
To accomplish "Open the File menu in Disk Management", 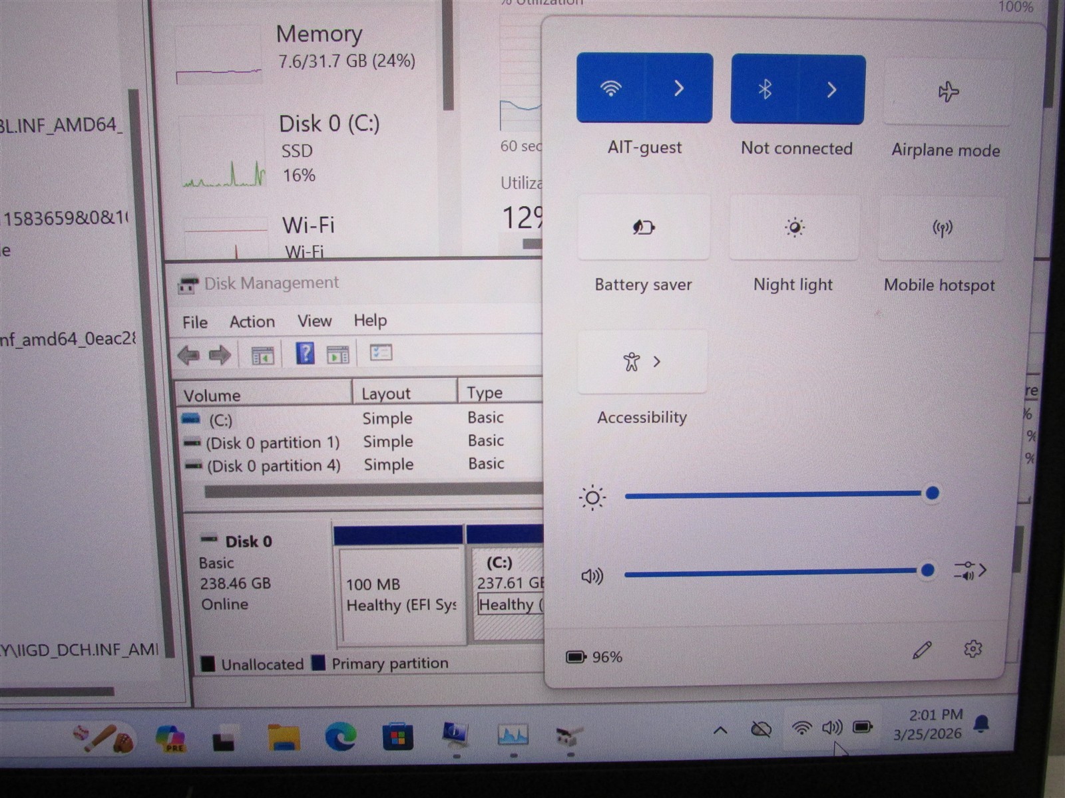I will [x=195, y=323].
